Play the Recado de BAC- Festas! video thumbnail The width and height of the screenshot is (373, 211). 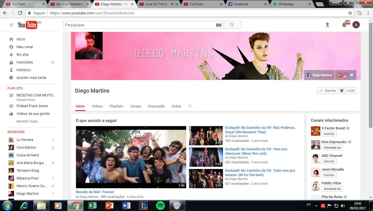131,157
